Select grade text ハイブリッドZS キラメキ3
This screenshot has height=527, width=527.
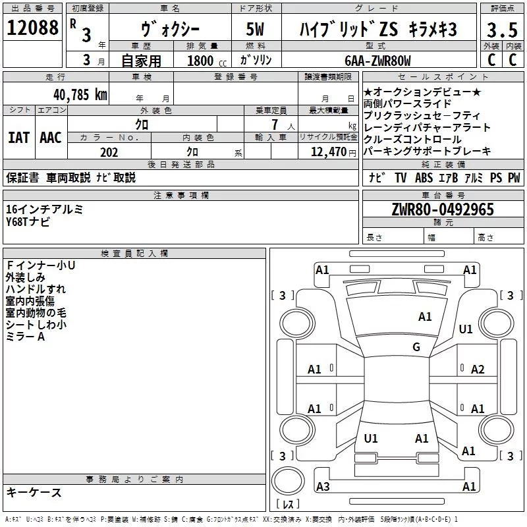(x=378, y=29)
